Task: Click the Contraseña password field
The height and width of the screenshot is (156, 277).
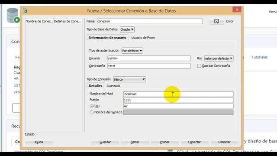Action: point(149,66)
